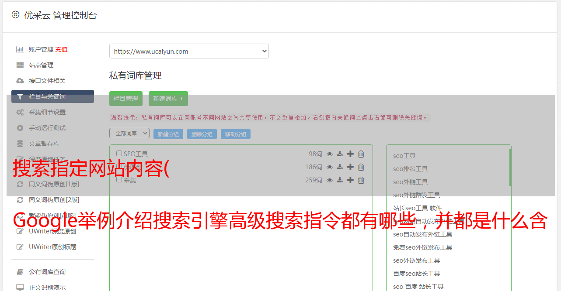Open UWriter原创标题 in the sidebar

coord(52,247)
